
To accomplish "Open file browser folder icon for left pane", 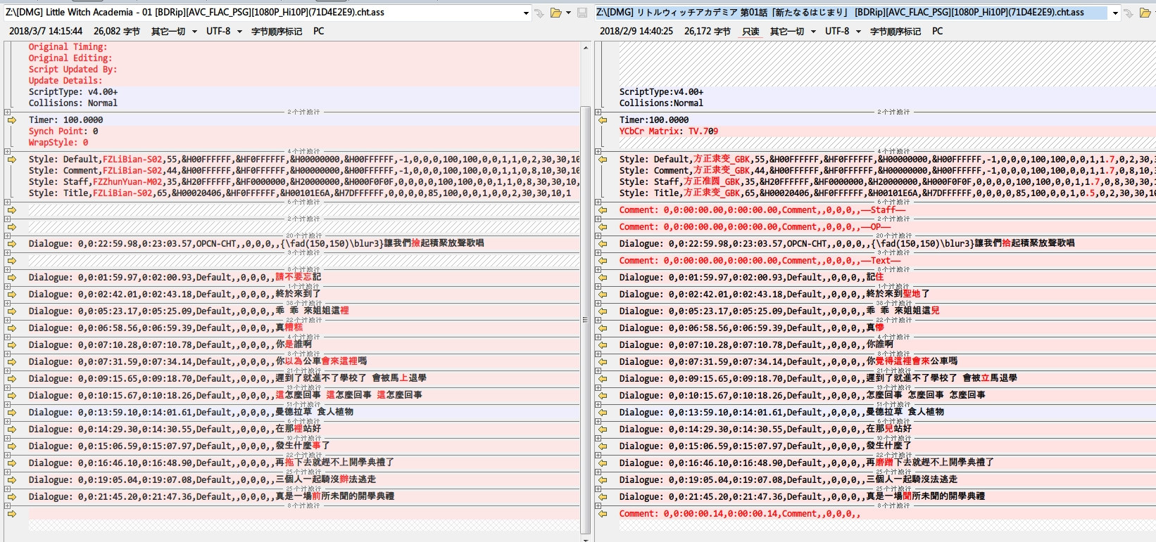I will [556, 13].
